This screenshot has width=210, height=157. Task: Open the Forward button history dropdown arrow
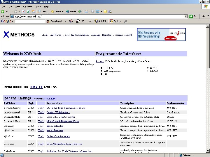point(20,11)
